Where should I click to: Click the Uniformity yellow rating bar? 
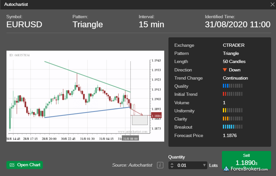pyautogui.click(x=233, y=110)
